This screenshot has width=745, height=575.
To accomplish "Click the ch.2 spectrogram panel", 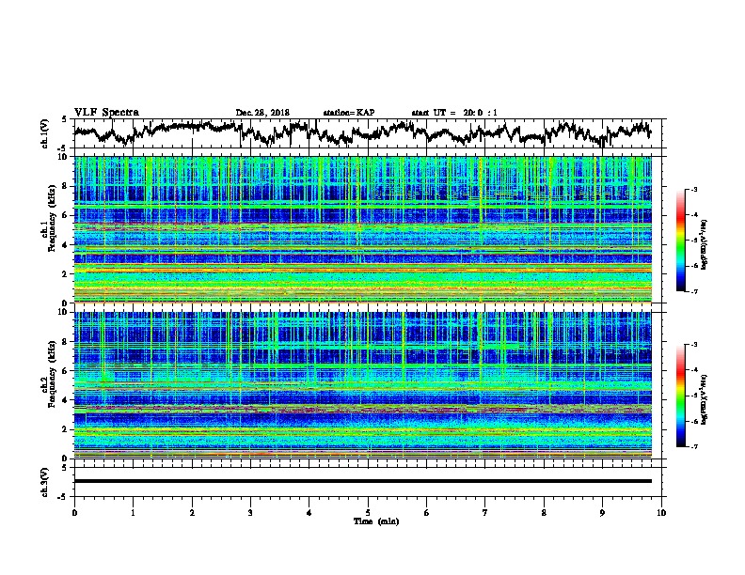I will (x=362, y=384).
